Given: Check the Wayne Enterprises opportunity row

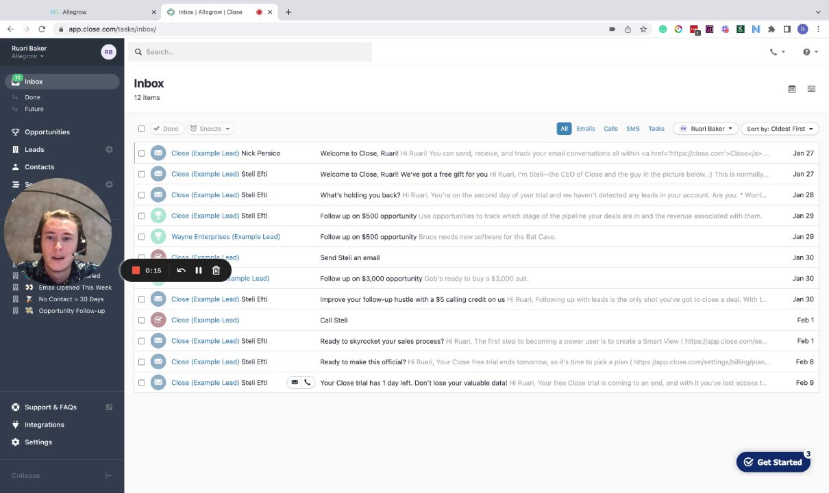Looking at the screenshot, I should point(142,237).
